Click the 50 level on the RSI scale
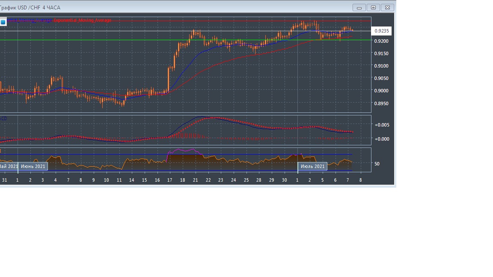Viewport: 493px width, 277px height. [377, 164]
